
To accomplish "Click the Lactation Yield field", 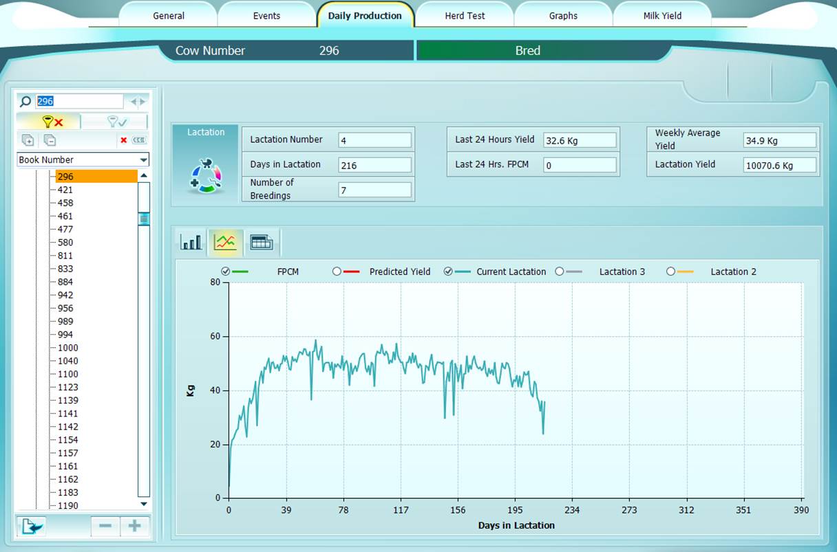I will (x=780, y=165).
